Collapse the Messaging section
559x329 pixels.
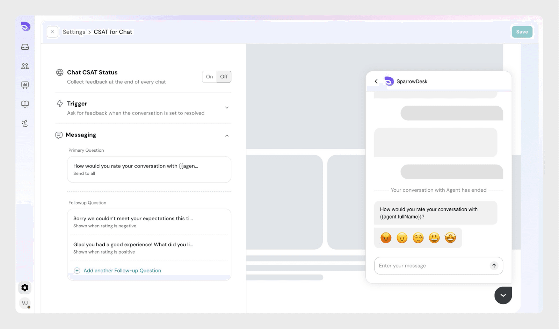click(x=227, y=136)
